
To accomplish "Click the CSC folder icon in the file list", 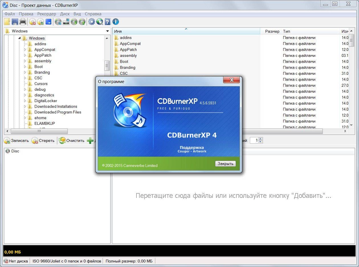I will (x=116, y=73).
